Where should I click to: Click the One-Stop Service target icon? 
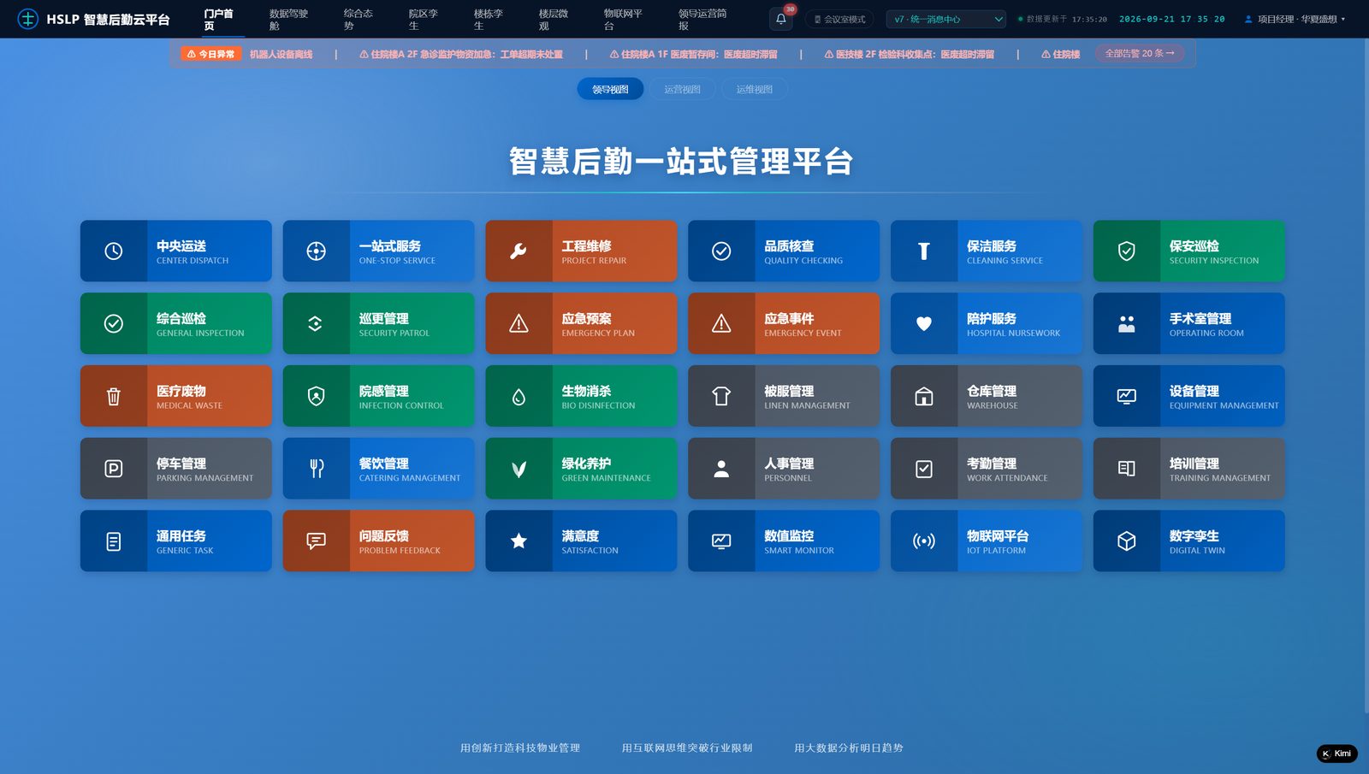coord(316,251)
